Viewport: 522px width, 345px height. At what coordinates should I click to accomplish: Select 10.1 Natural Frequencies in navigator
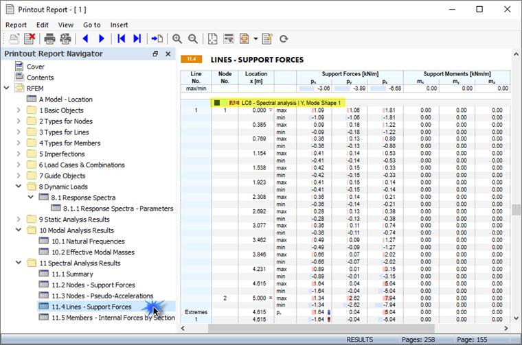click(x=87, y=241)
